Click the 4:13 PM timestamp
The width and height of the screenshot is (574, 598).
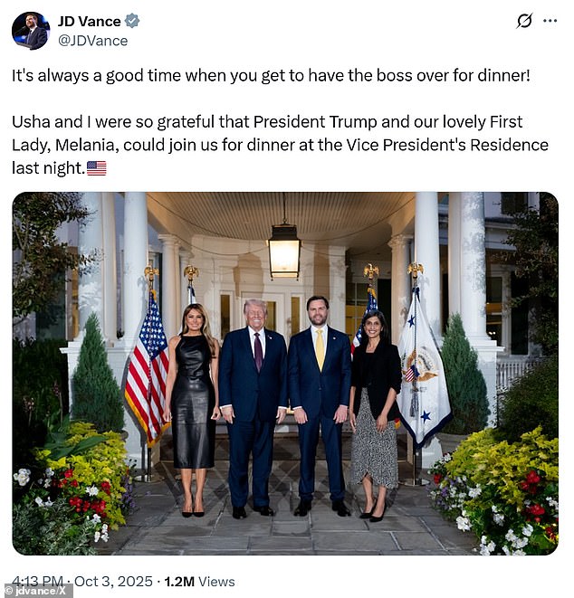tap(37, 581)
